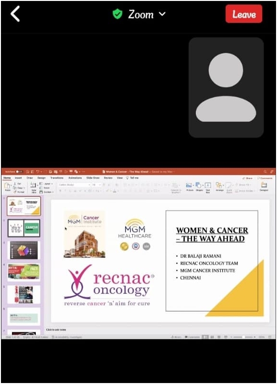Open the Designer pane
Viewport: 277px width, 384px height.
click(x=264, y=187)
